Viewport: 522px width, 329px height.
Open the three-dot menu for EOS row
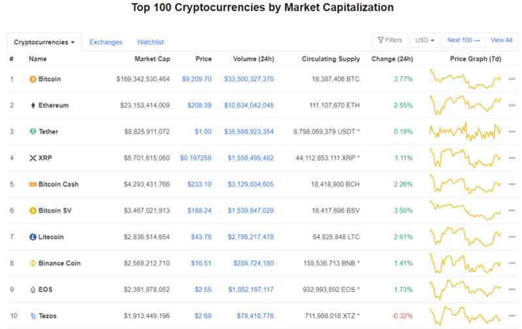pyautogui.click(x=511, y=289)
